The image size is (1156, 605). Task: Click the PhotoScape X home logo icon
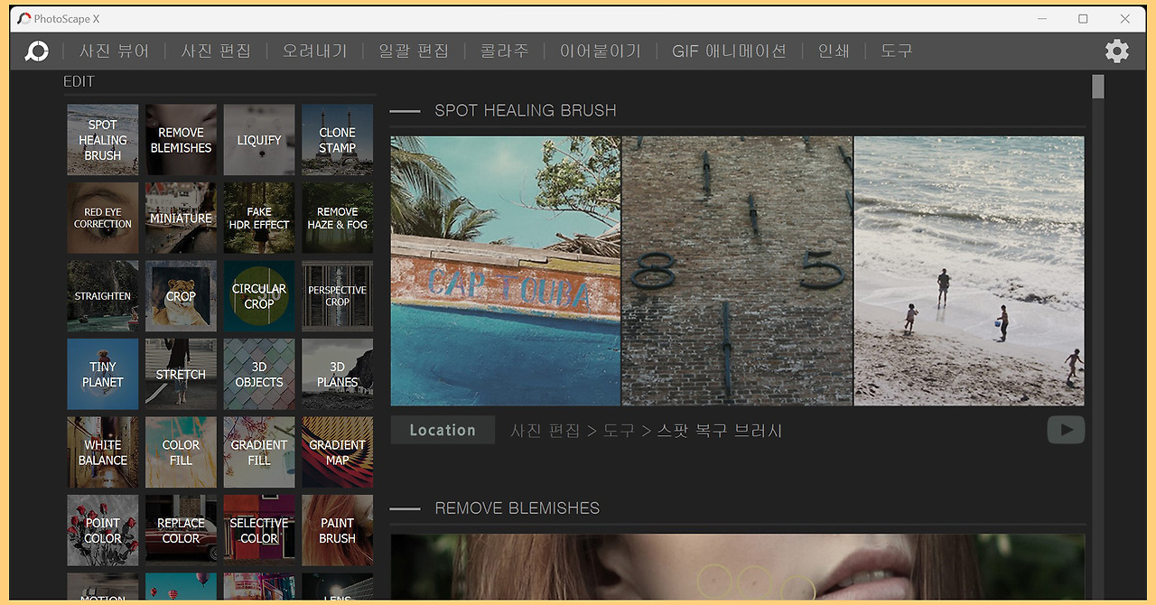pyautogui.click(x=37, y=51)
